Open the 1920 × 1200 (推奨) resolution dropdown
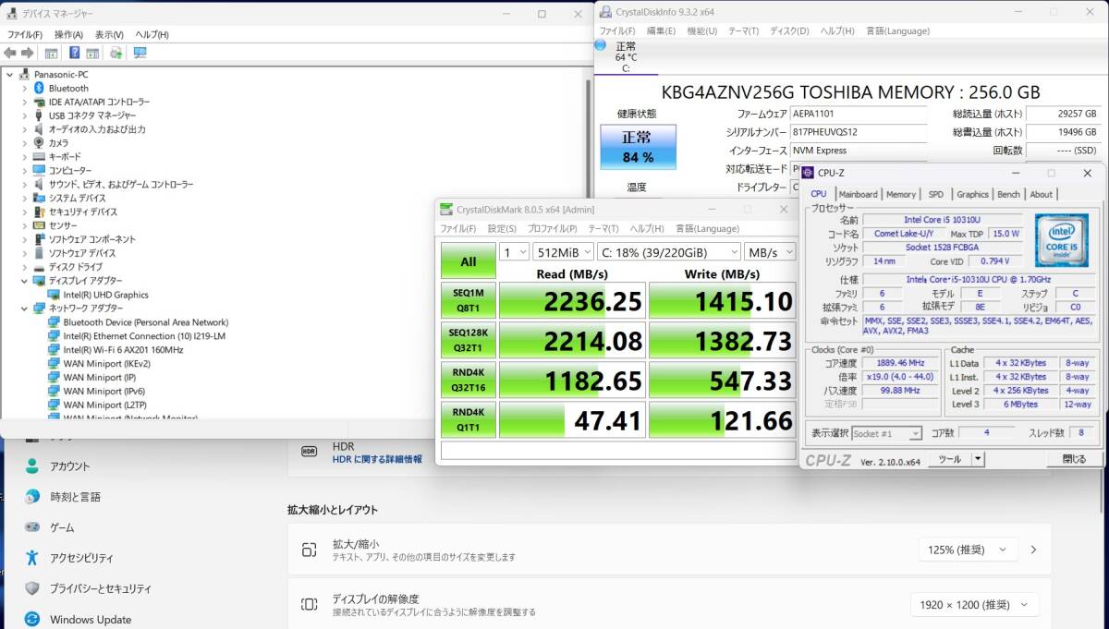 click(974, 605)
